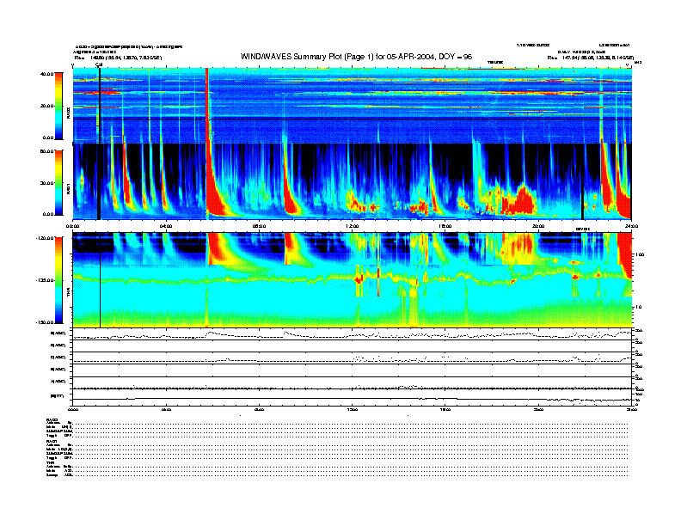
Task: Select the 04:00 label under RAD1 panel
Action: (167, 226)
